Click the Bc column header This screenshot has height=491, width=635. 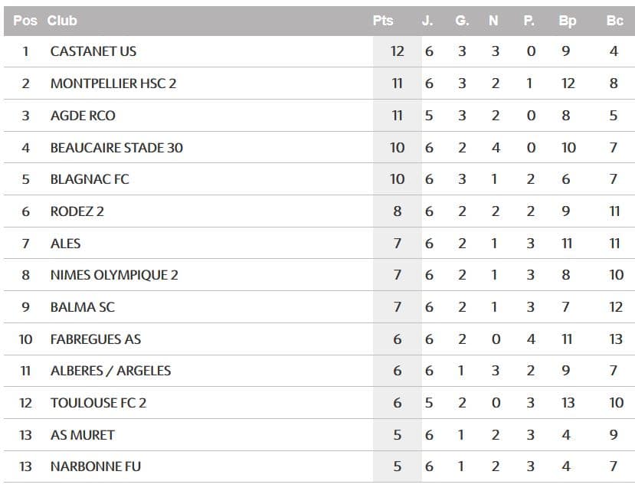tap(614, 21)
